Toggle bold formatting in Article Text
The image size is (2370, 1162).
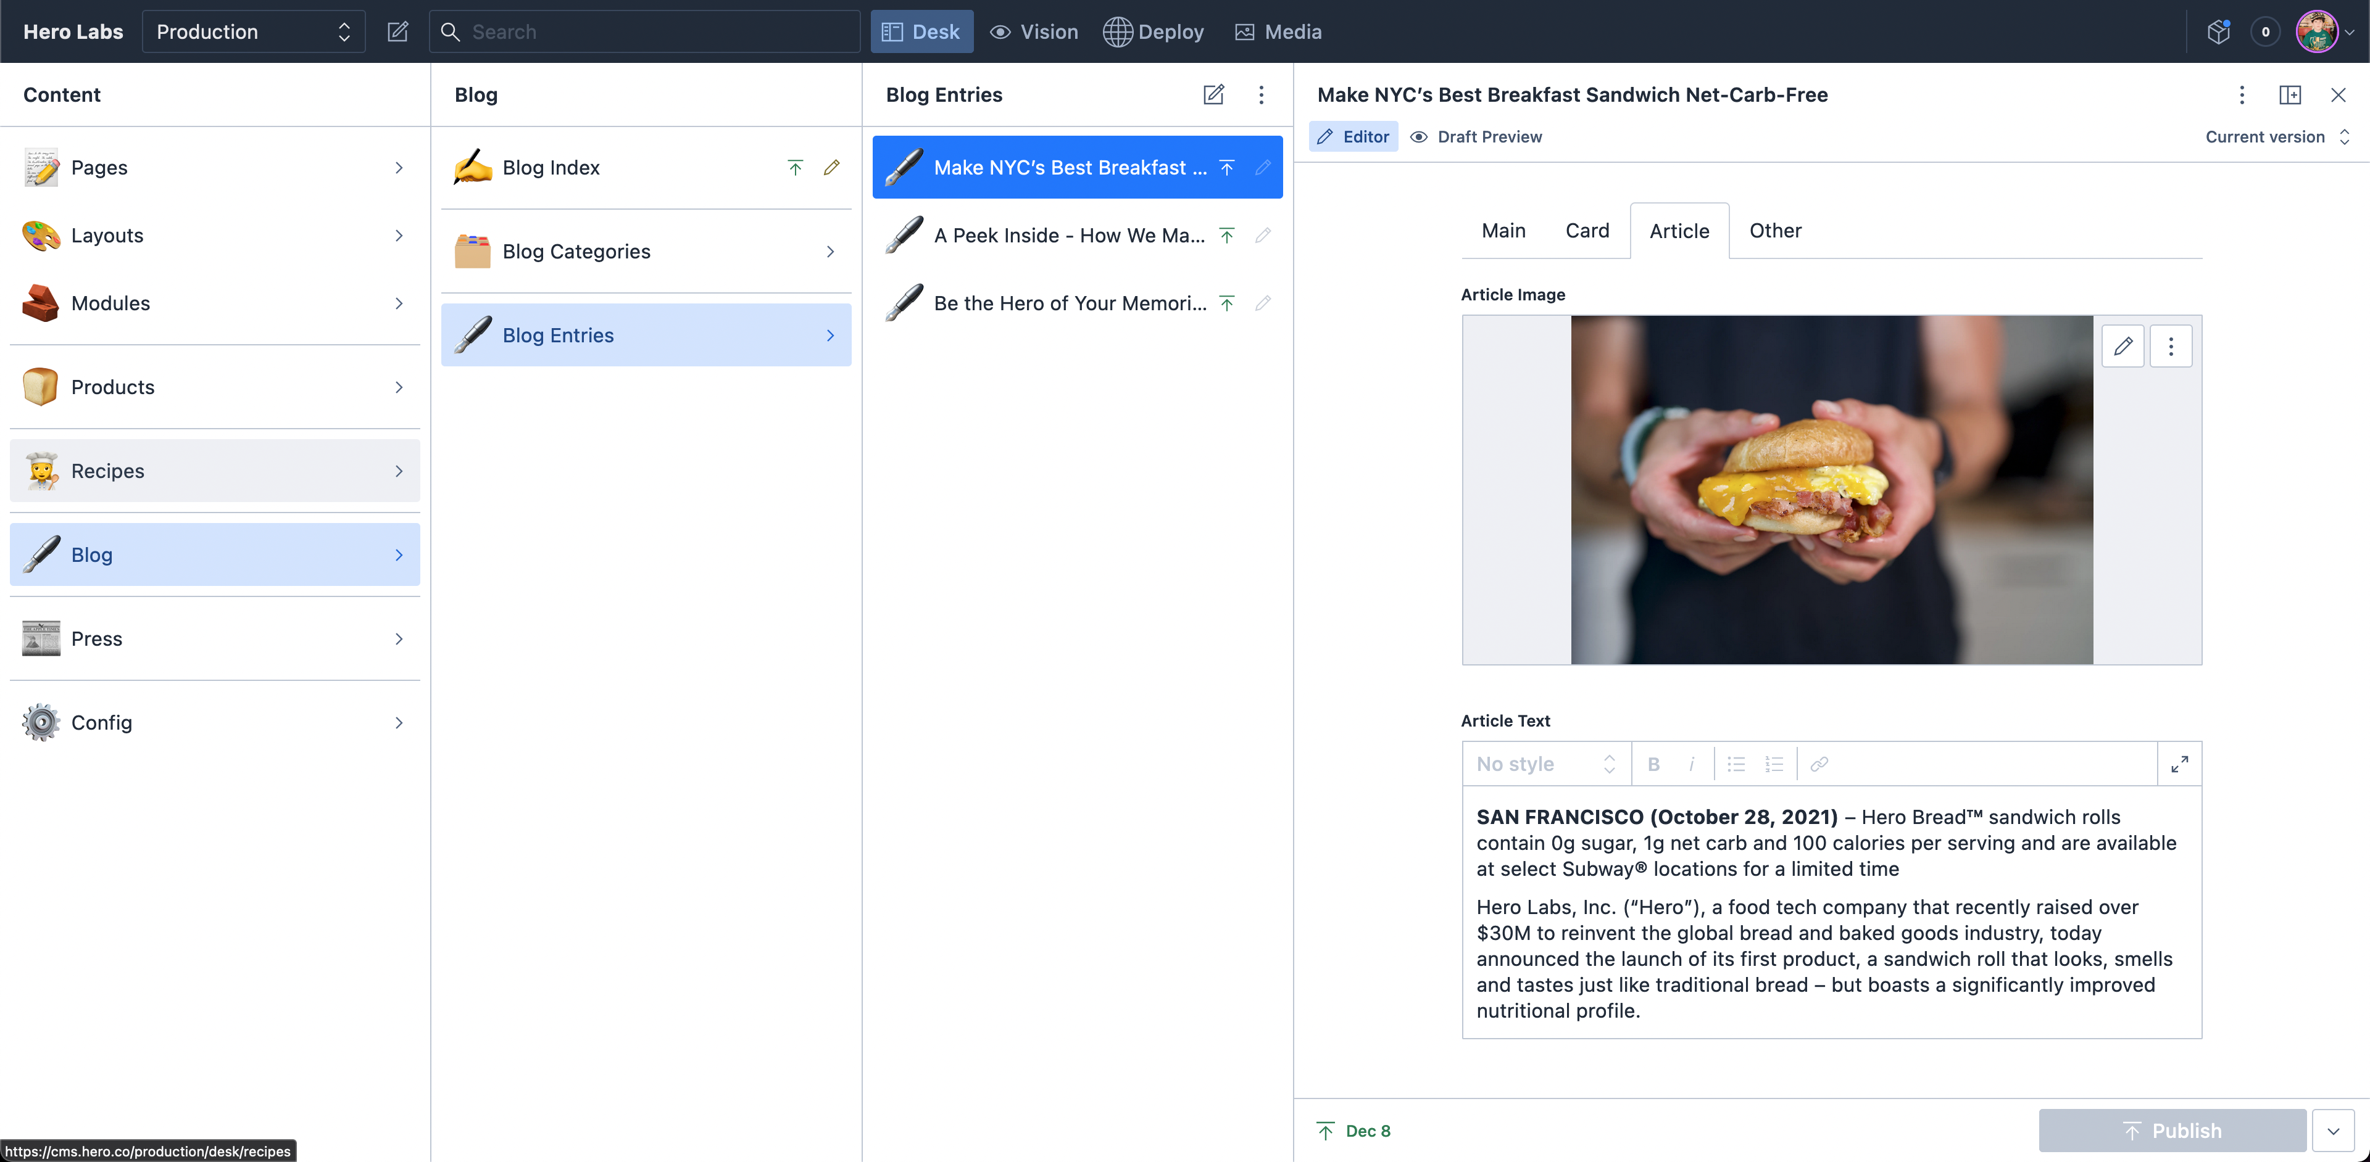point(1653,764)
